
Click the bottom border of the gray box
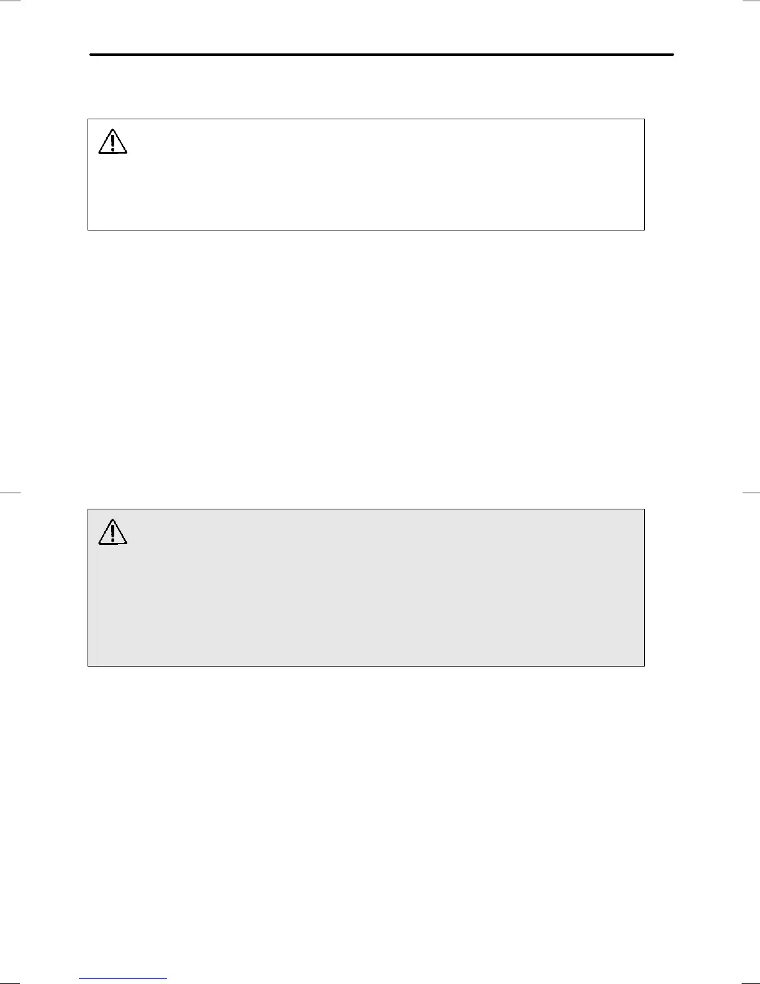coord(366,666)
